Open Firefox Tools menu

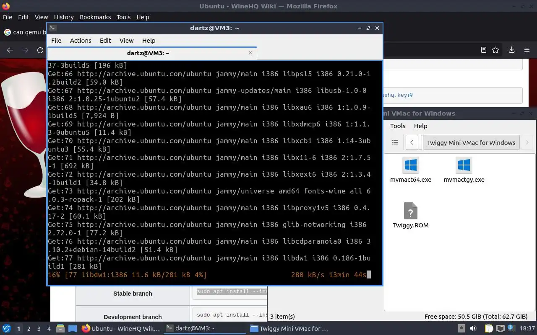(x=124, y=17)
